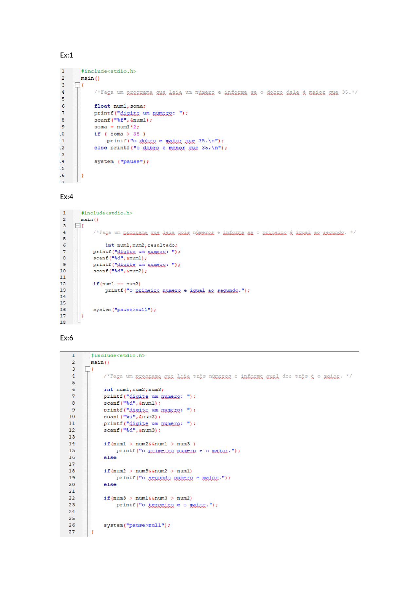This screenshot has height=594, width=419.
Task: Collapse the code fold marker in Ex:1
Action: point(77,85)
